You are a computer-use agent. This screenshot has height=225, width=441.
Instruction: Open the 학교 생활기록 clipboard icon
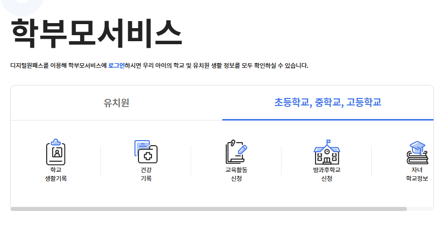coord(56,152)
